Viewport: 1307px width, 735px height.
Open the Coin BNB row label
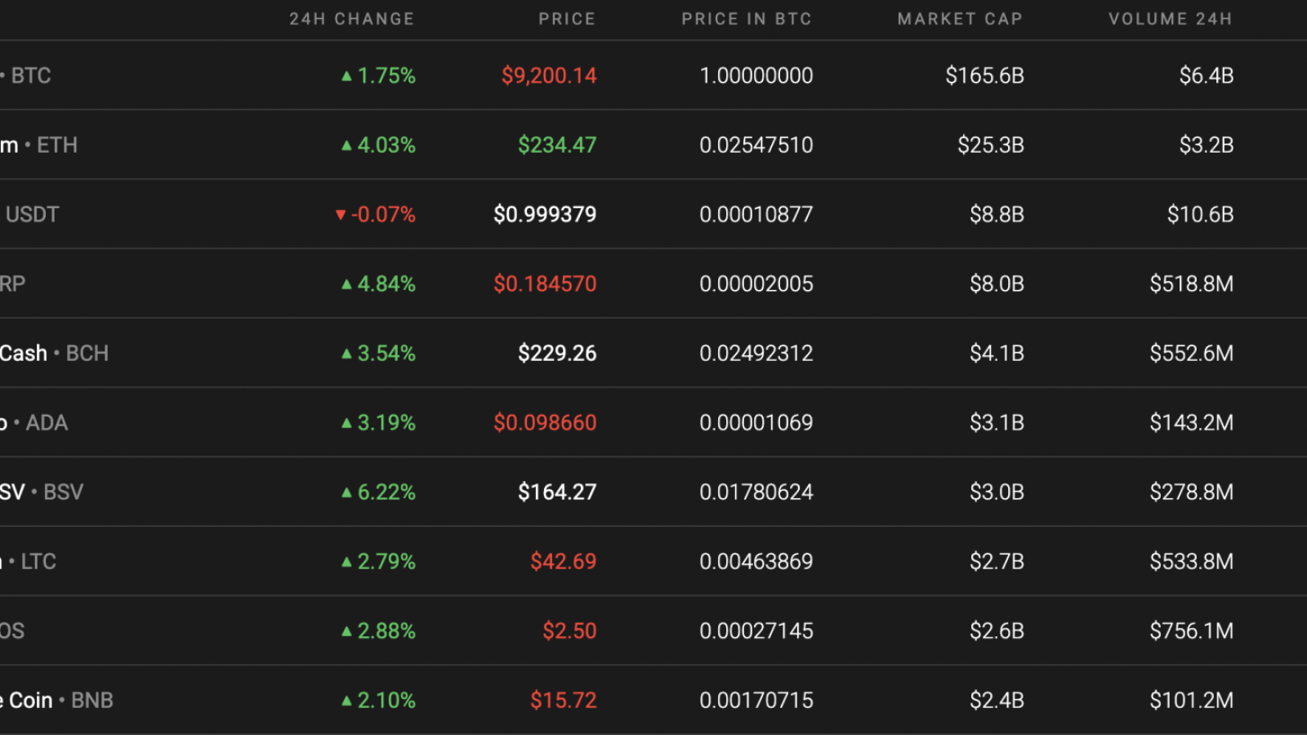tap(56, 700)
